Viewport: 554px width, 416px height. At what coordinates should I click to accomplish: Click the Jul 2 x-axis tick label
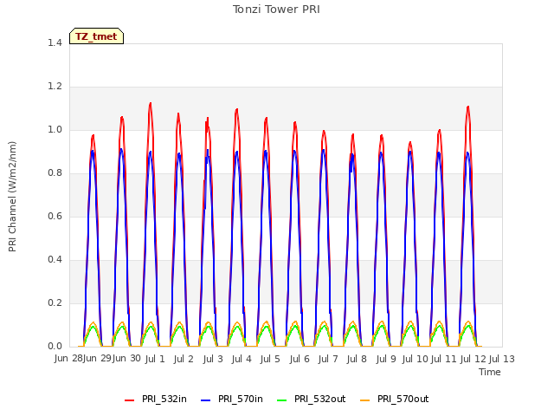(x=184, y=359)
